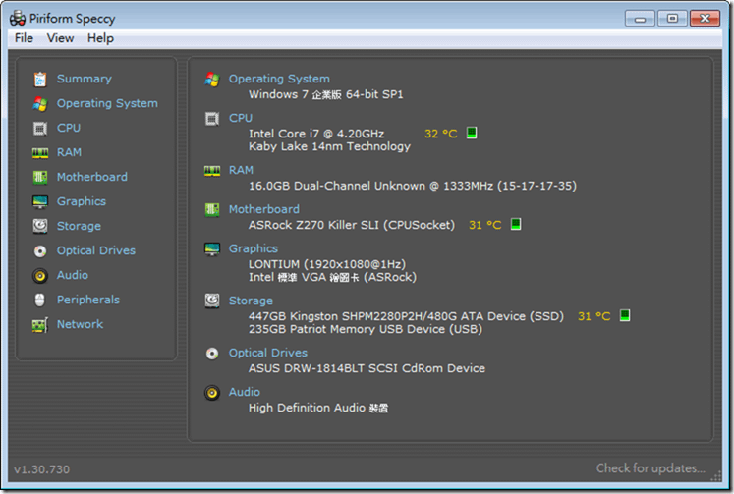Image resolution: width=734 pixels, height=494 pixels.
Task: Click the Graphics monitor icon in sidebar
Action: coord(40,201)
